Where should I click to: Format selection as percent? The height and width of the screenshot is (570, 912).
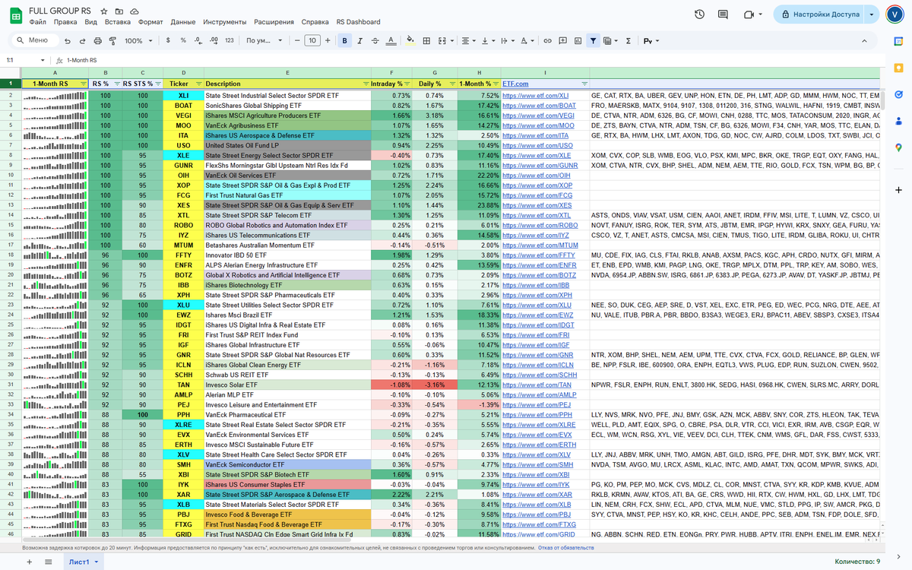184,41
